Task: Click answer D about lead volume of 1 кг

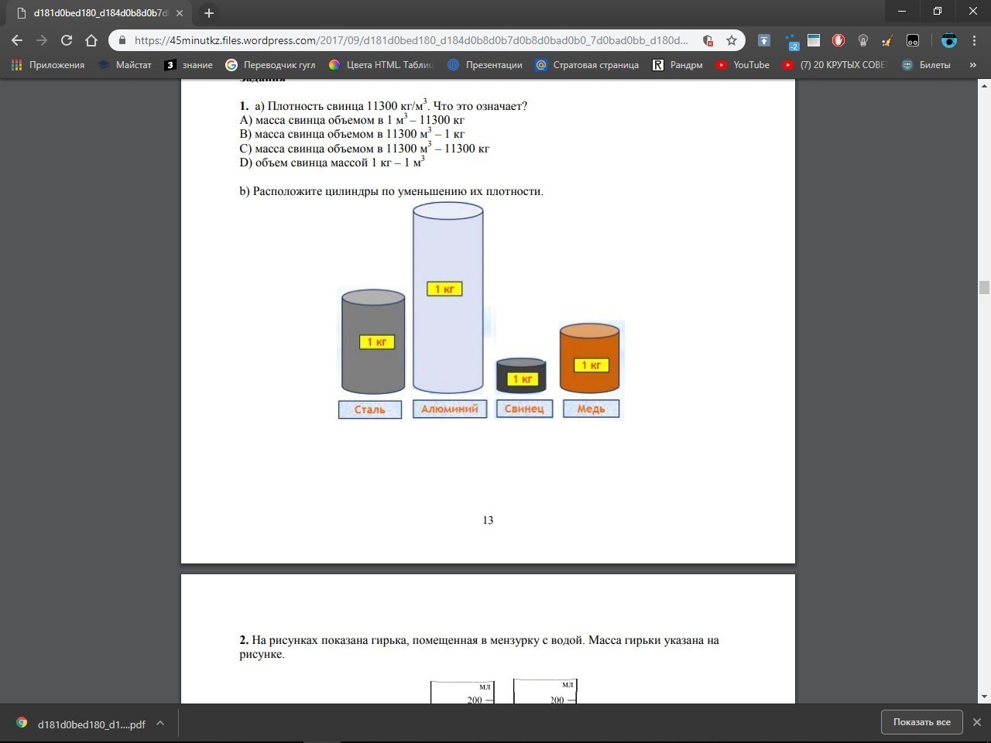Action: [x=332, y=163]
